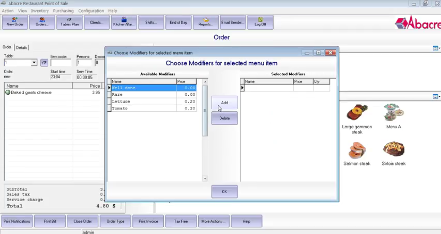Open the Clients toolbar button
Screen dimensions: 441x234
pos(97,22)
